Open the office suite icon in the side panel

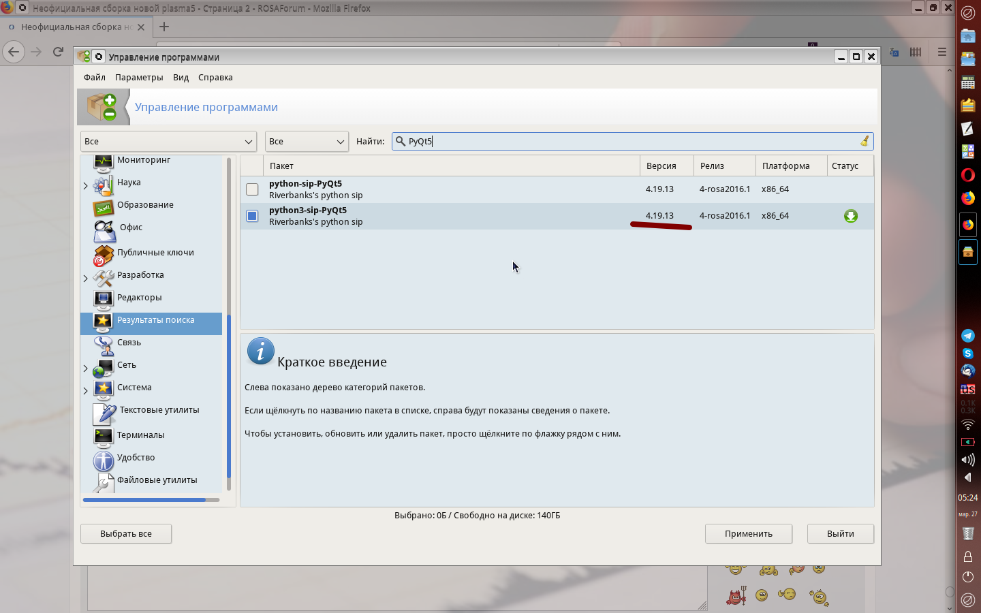968,152
